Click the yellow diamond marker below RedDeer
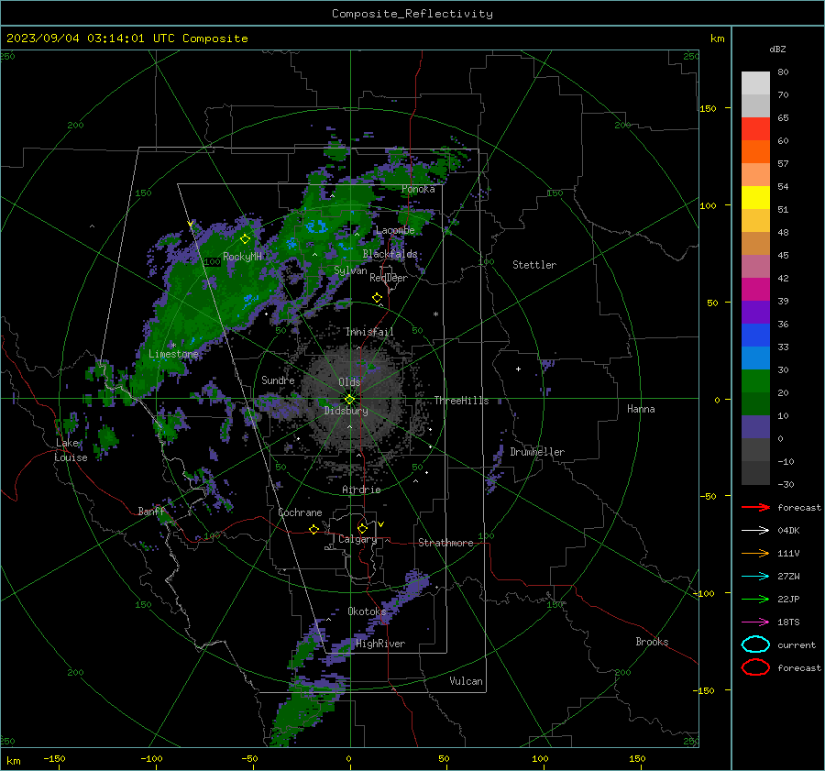The width and height of the screenshot is (825, 771). tap(377, 298)
